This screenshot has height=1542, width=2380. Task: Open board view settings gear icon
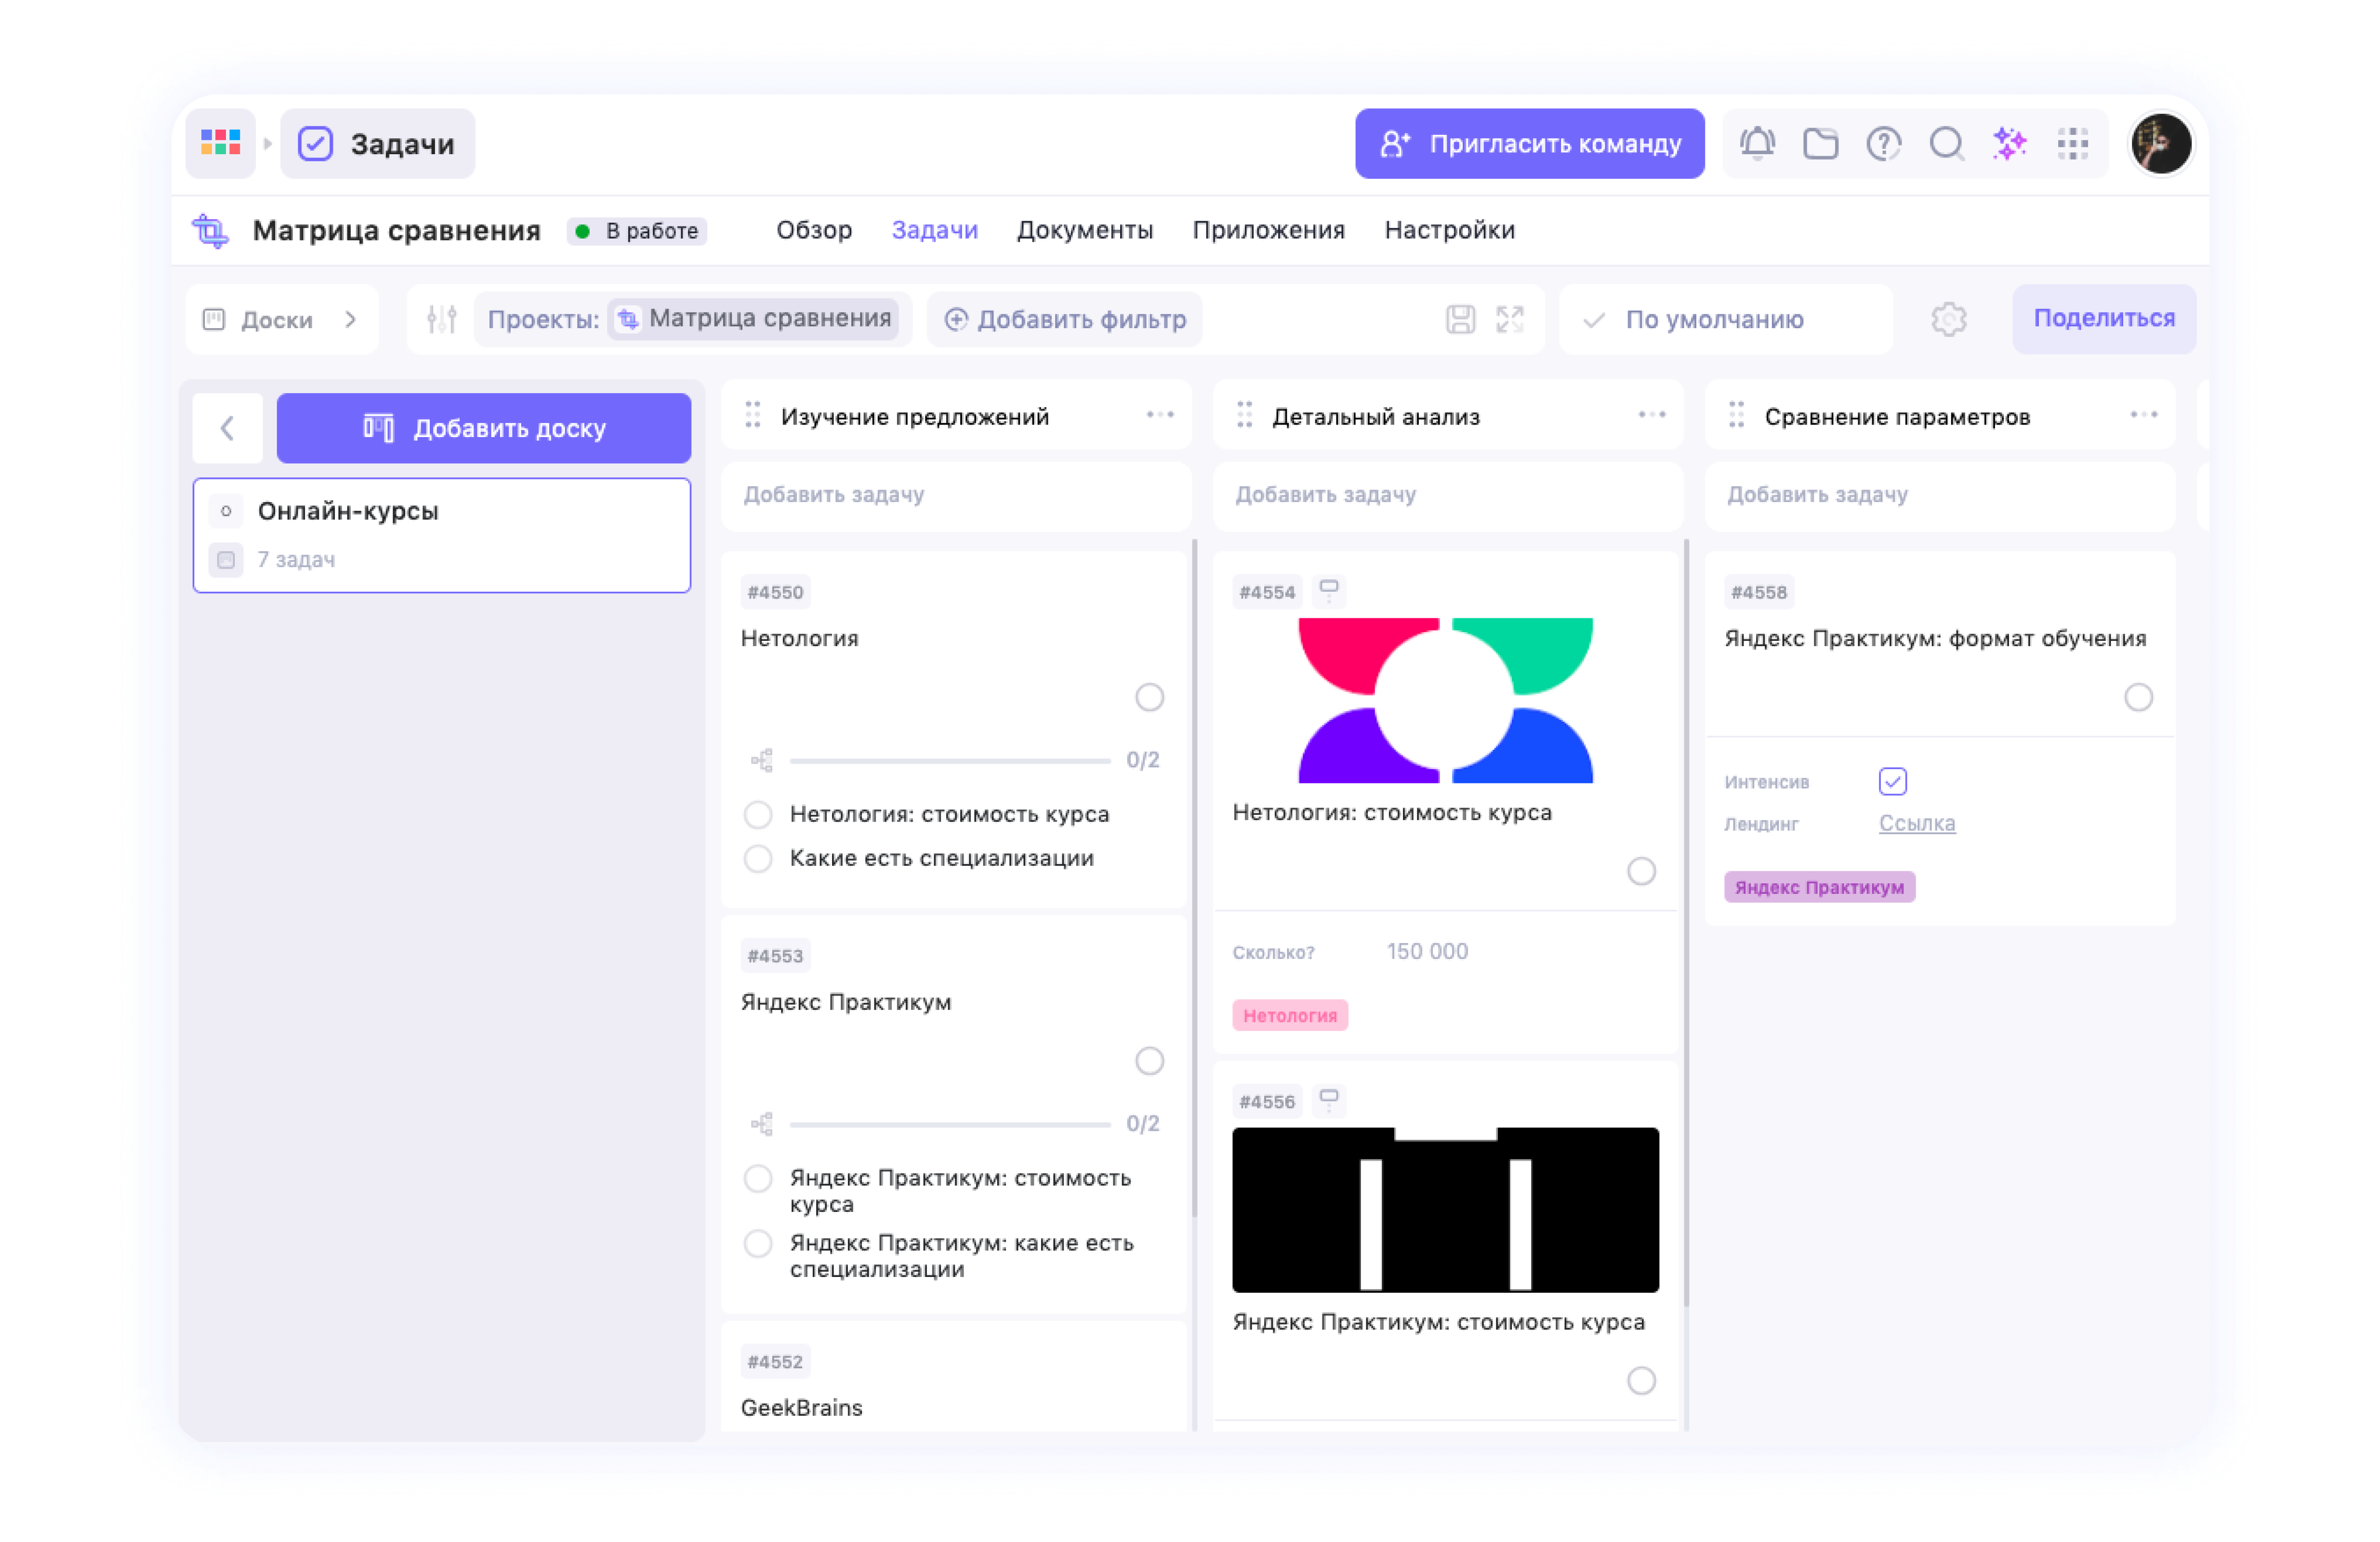point(1948,319)
